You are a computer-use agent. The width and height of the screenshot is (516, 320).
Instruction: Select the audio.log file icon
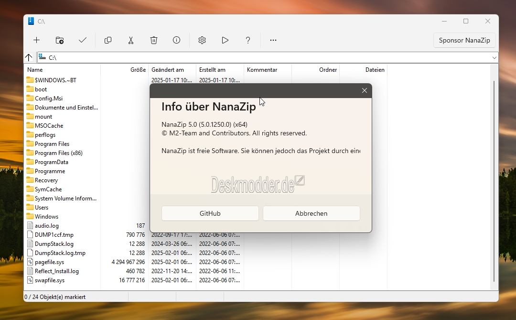point(30,226)
